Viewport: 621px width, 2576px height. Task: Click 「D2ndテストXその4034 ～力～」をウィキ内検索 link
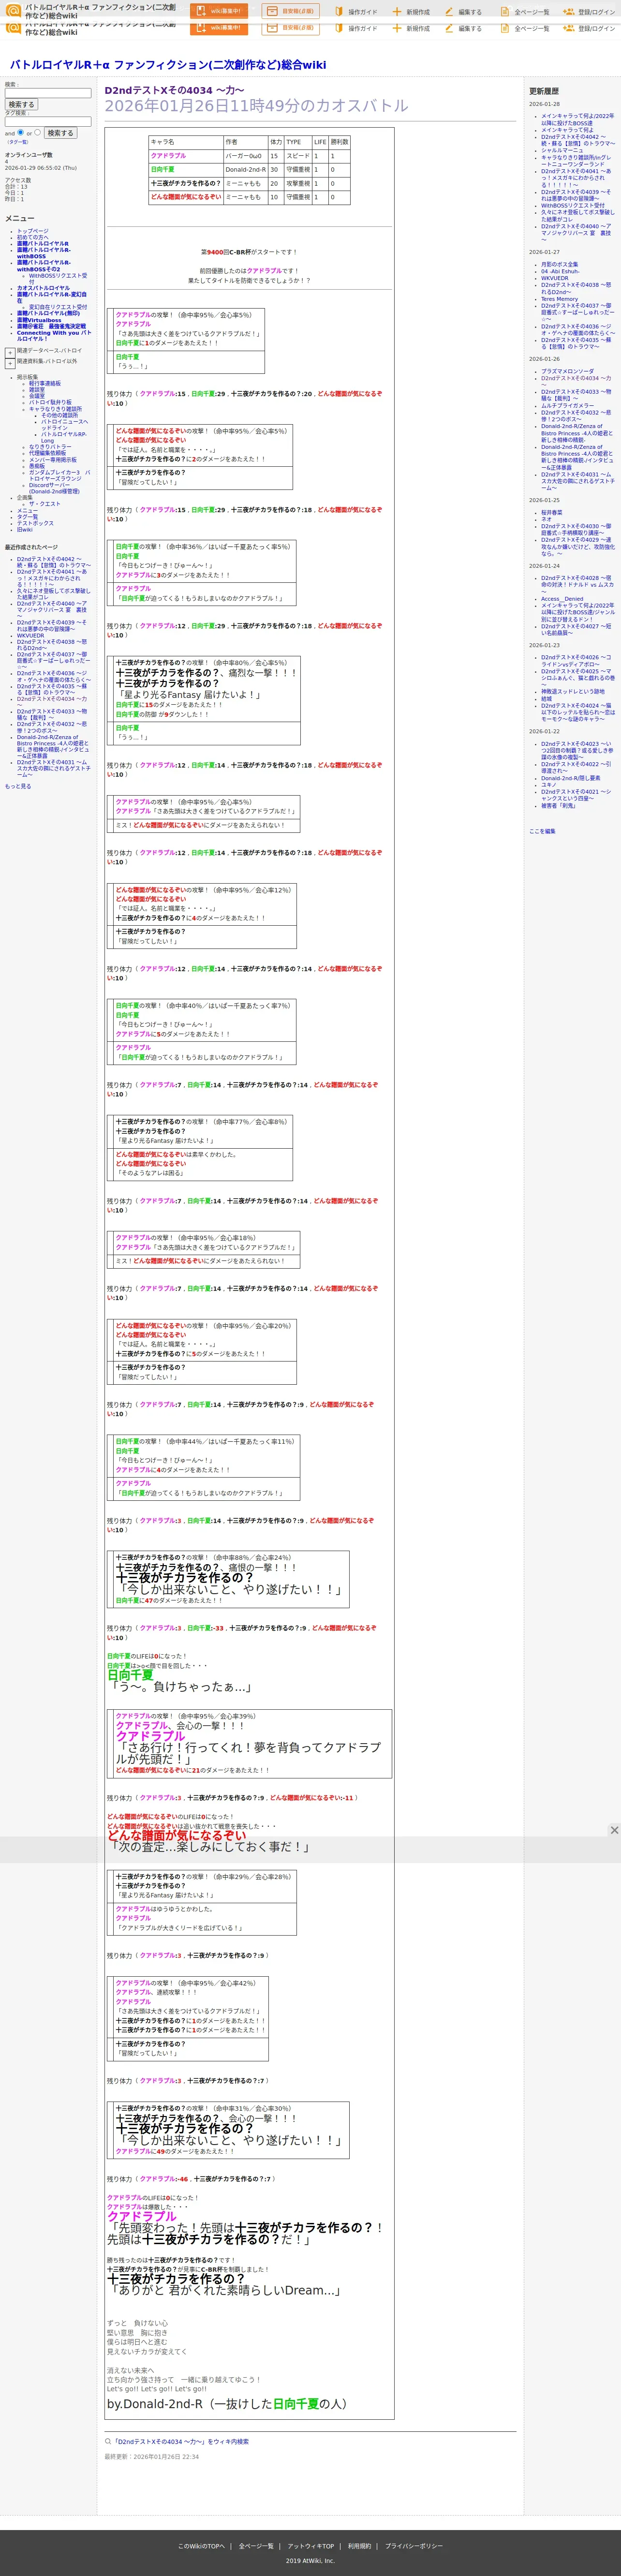pos(181,2441)
